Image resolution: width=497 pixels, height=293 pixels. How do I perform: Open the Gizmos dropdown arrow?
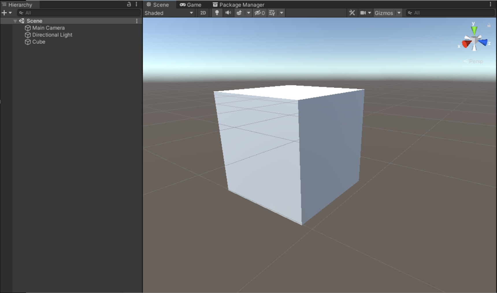tap(399, 13)
